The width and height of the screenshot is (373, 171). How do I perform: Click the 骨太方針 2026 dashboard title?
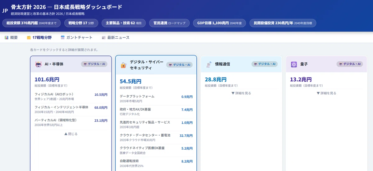[x=67, y=7]
